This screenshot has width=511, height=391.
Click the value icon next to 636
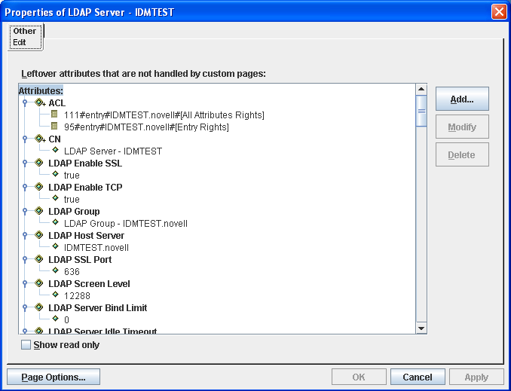[56, 270]
